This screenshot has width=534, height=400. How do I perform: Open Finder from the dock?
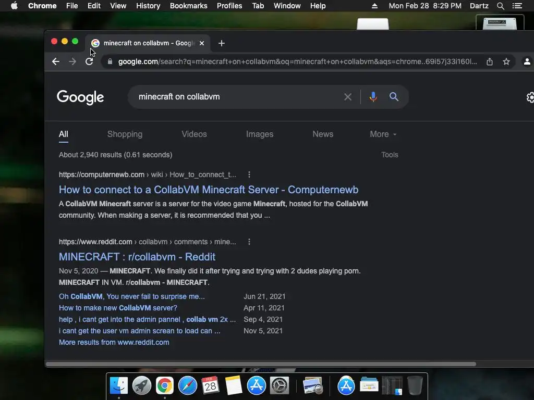click(118, 386)
